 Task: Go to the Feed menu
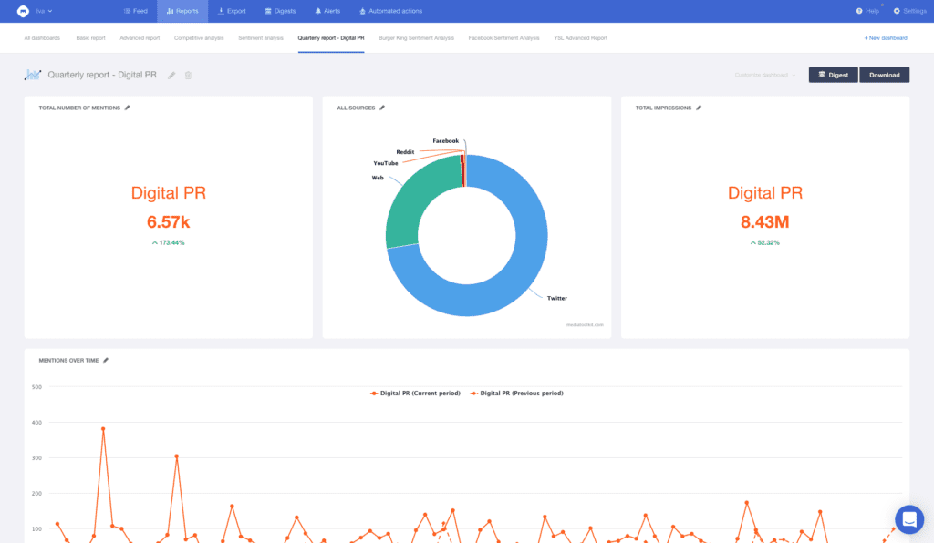135,11
